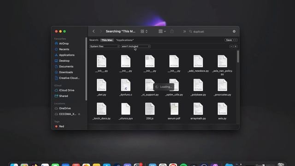
Task: Select the "Applications" search scope
Action: coord(125,40)
